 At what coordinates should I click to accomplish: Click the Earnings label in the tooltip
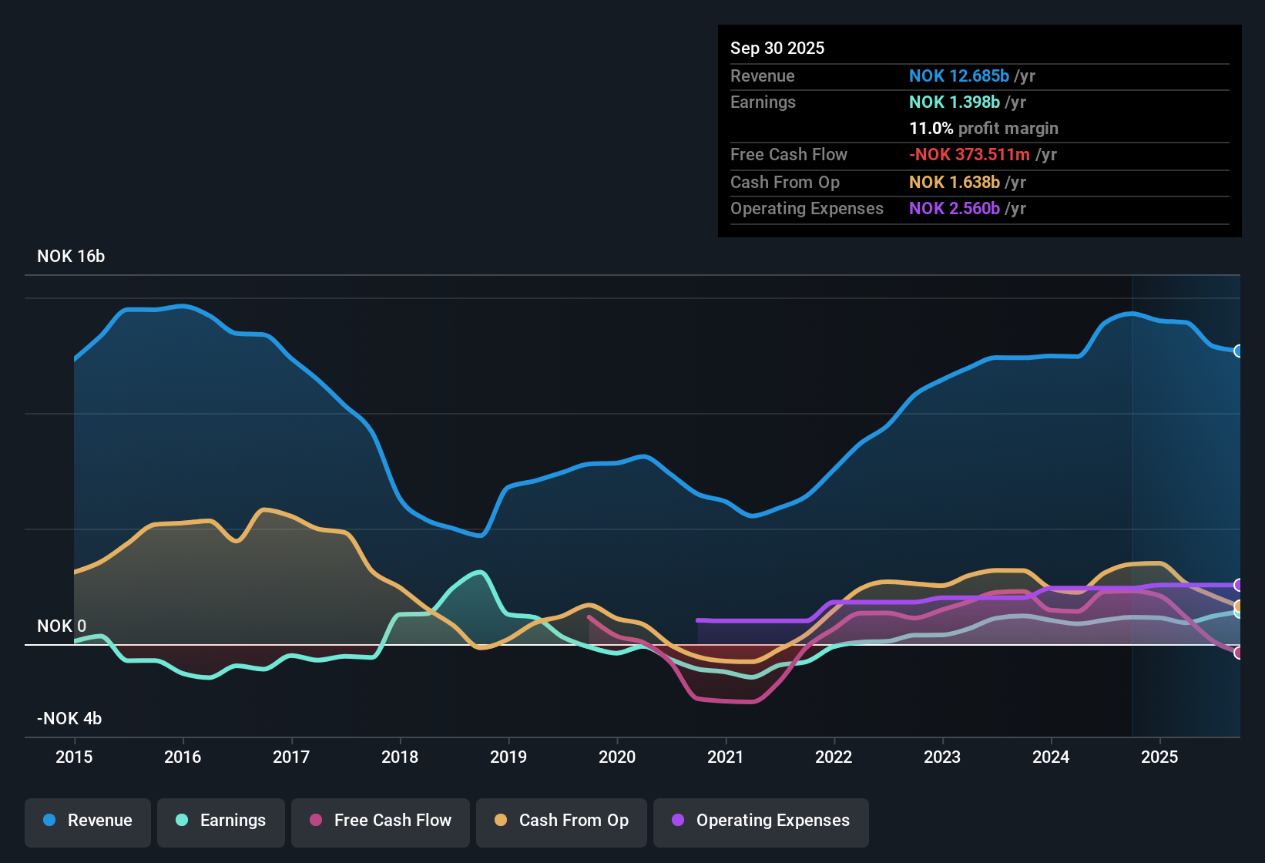(x=763, y=102)
